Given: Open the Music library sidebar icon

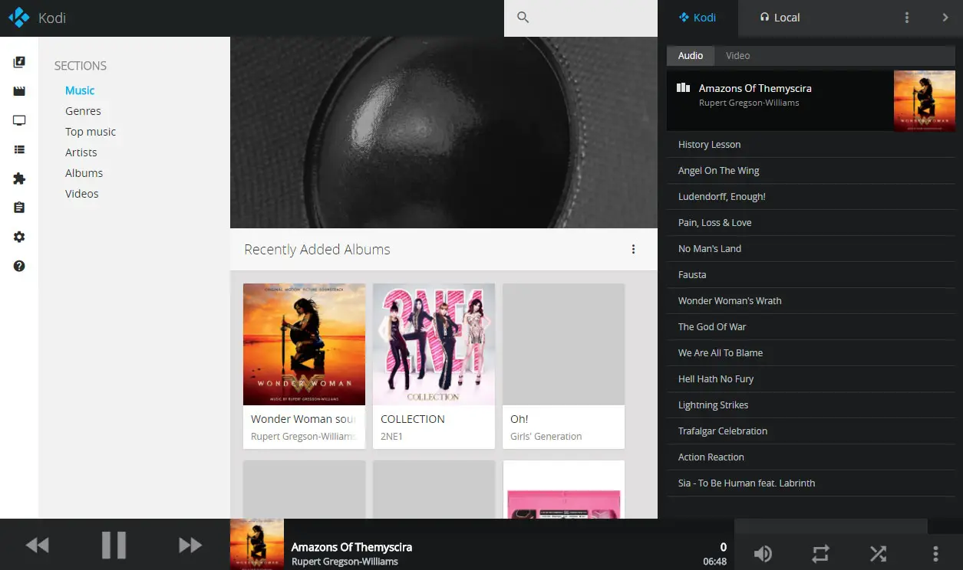Looking at the screenshot, I should [x=19, y=62].
